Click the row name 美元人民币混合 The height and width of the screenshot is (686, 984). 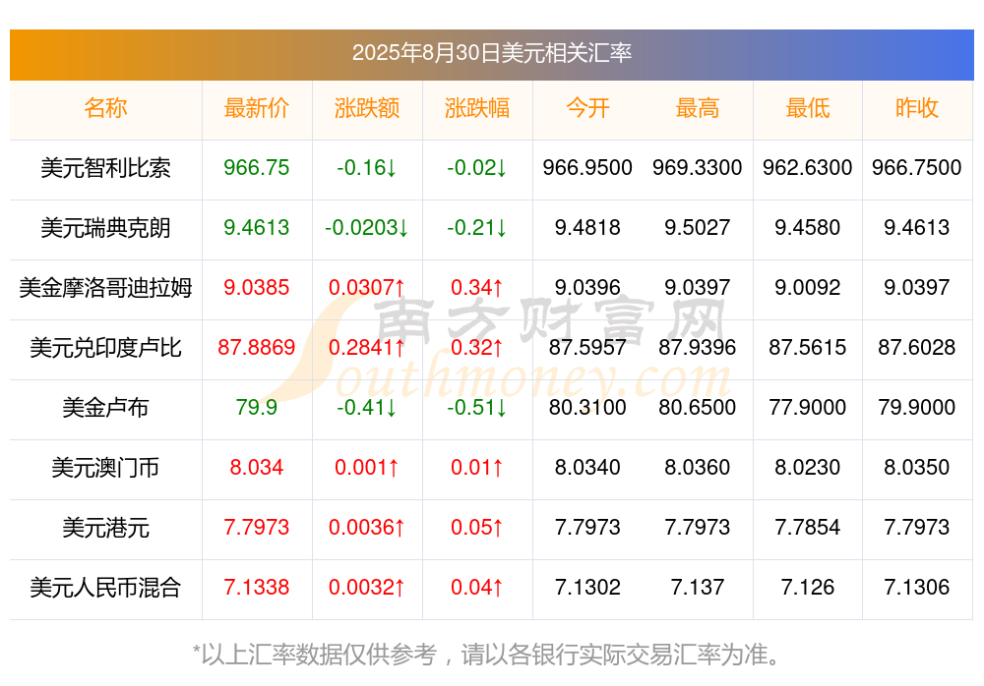[105, 588]
